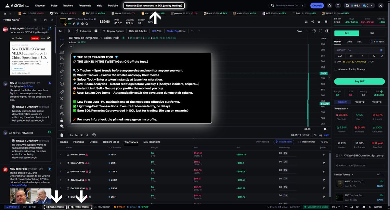390x210 pixels.
Task: Open the Twitter Tracker
Action: pos(80,207)
